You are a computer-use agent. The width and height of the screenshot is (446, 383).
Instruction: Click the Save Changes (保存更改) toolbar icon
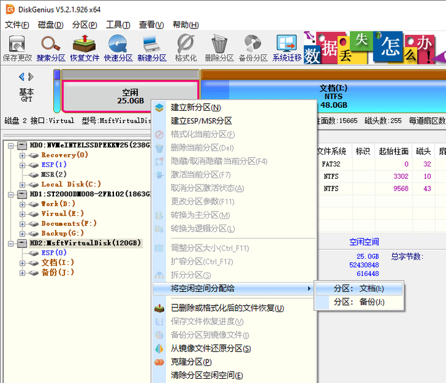tap(17, 48)
